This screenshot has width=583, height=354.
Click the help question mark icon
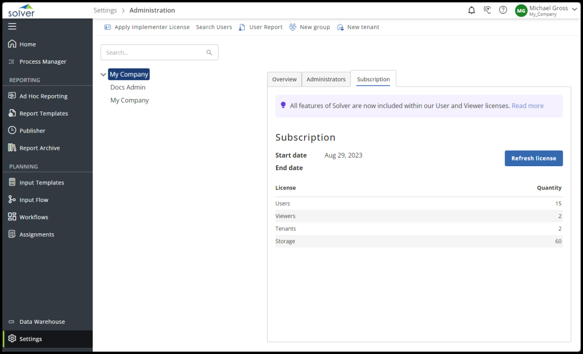(503, 10)
